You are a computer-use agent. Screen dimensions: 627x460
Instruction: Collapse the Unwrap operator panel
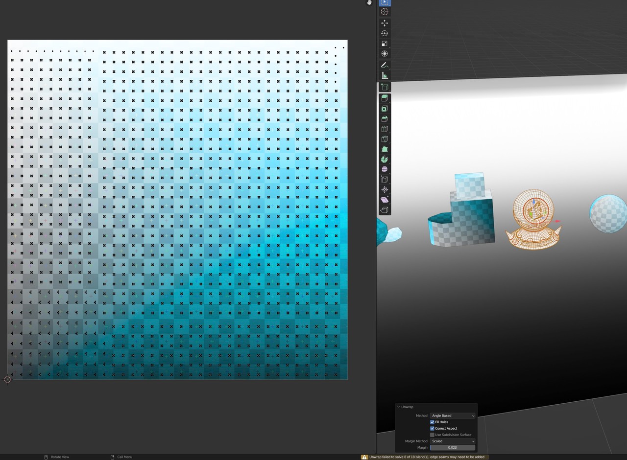pyautogui.click(x=399, y=407)
